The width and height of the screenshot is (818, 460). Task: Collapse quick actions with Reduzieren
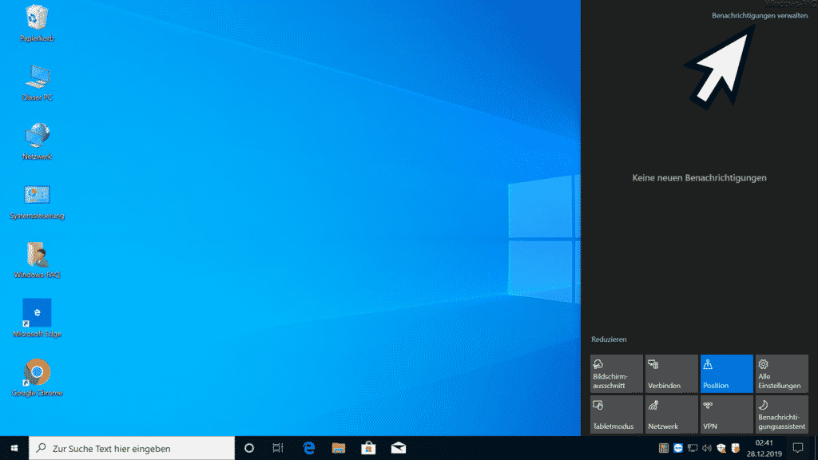609,339
